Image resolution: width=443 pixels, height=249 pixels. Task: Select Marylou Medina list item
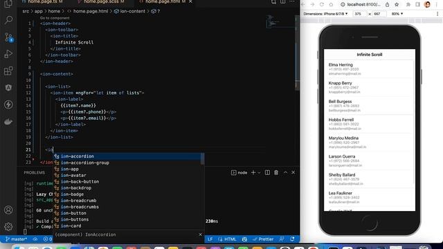370,142
